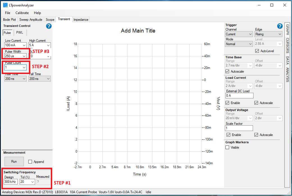
Task: Switch to the Scope tab
Action: pyautogui.click(x=50, y=19)
